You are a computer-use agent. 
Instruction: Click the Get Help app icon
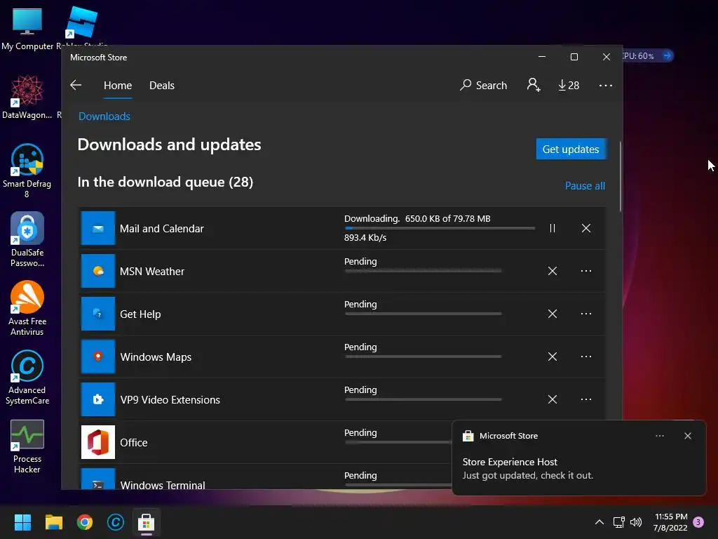pyautogui.click(x=98, y=314)
